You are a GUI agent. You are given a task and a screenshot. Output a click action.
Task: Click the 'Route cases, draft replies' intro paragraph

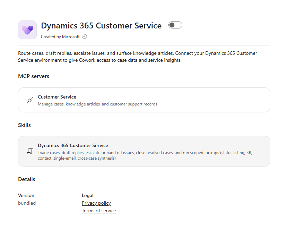138,57
